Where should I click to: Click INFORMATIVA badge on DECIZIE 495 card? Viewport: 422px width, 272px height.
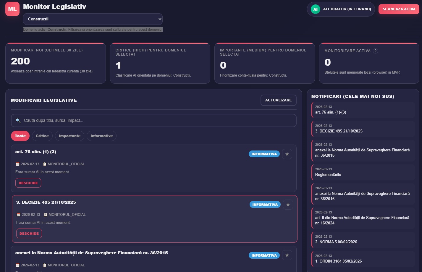tap(265, 205)
